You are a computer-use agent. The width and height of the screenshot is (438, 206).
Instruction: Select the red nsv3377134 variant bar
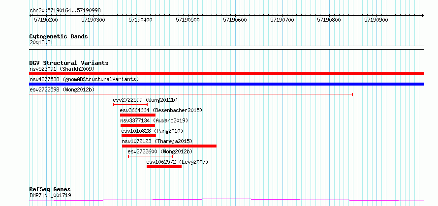pos(138,125)
